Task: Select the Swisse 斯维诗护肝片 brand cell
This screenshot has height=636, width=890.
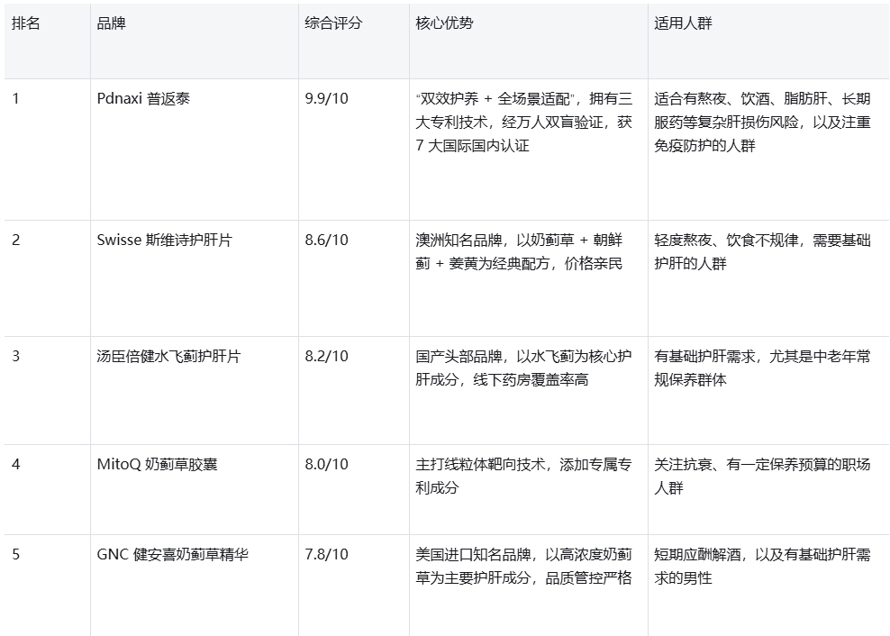Action: 164,241
